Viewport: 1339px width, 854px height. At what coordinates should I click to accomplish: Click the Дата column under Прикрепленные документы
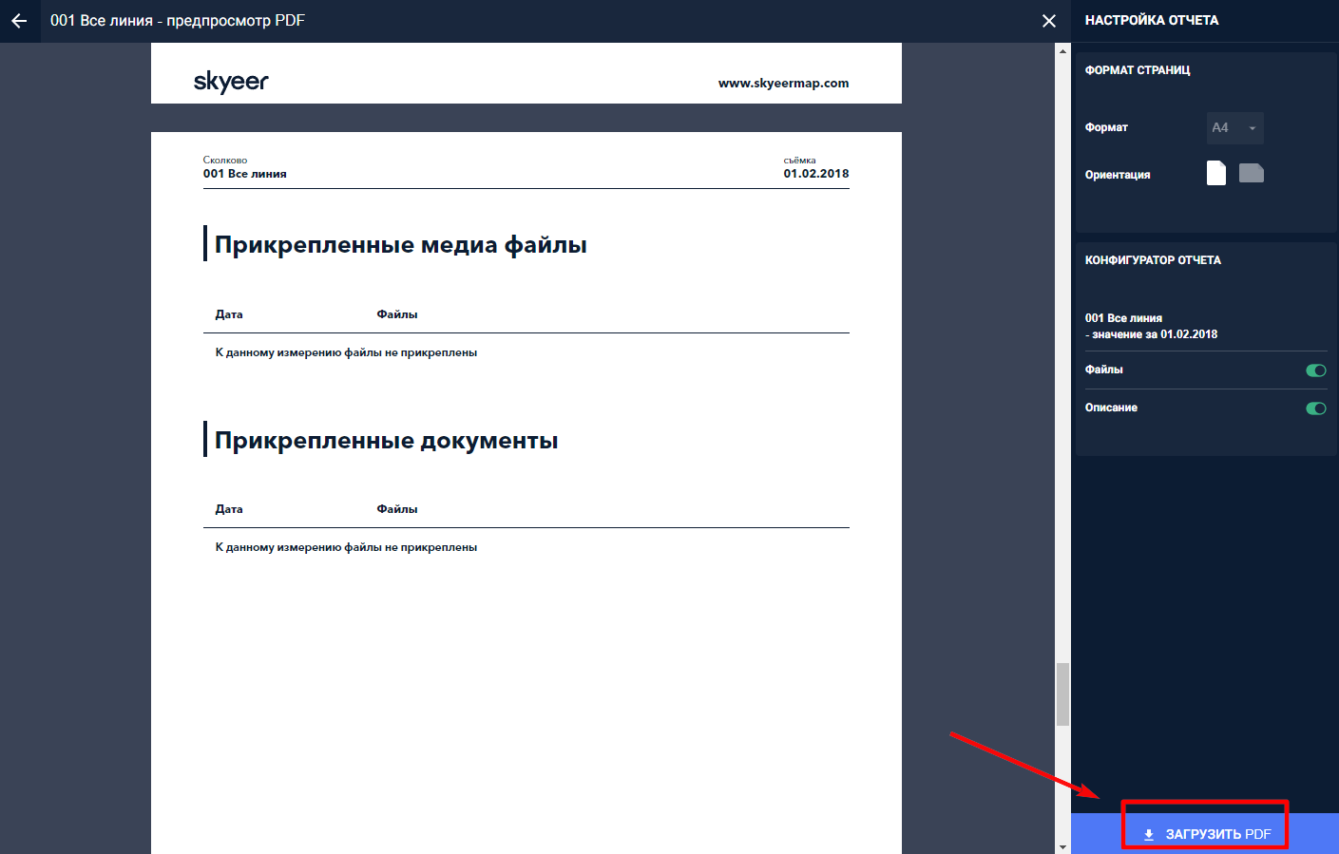point(229,509)
